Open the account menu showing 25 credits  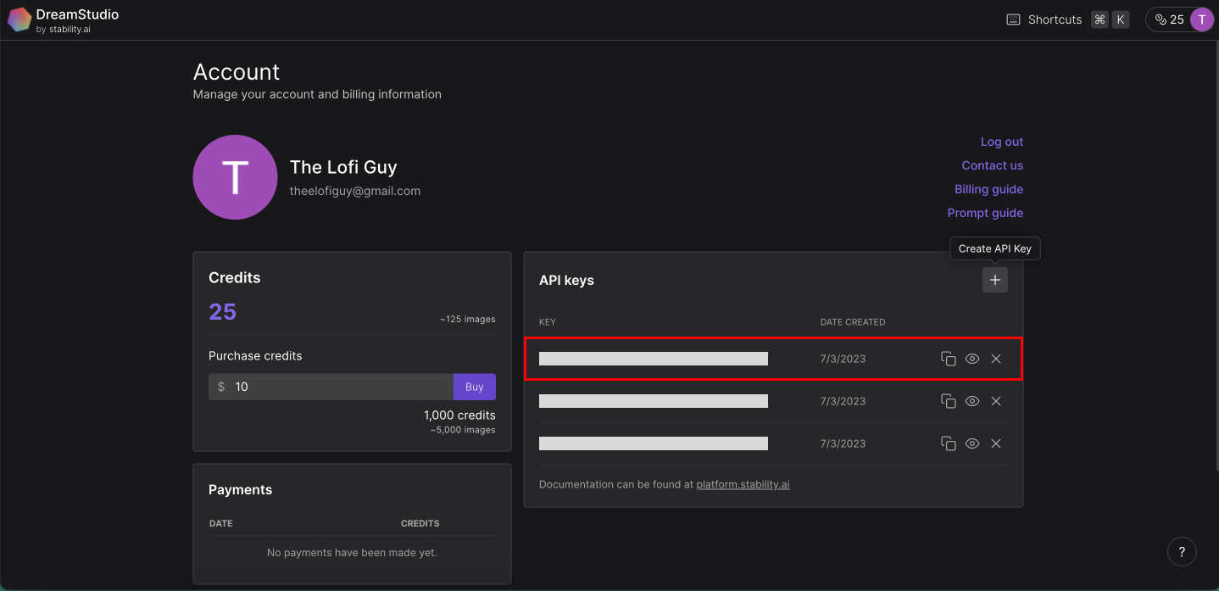pos(1179,20)
